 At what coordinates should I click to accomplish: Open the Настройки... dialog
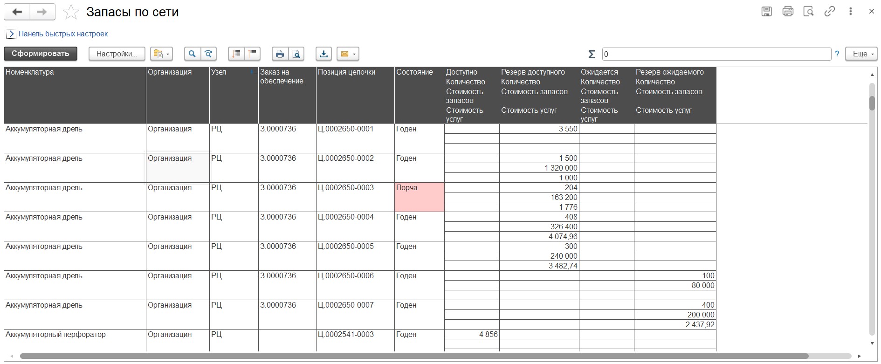117,54
